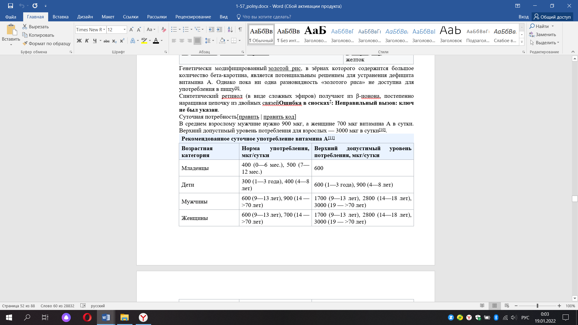This screenshot has width=578, height=325.
Task: Apply superscript formatting
Action: (122, 41)
